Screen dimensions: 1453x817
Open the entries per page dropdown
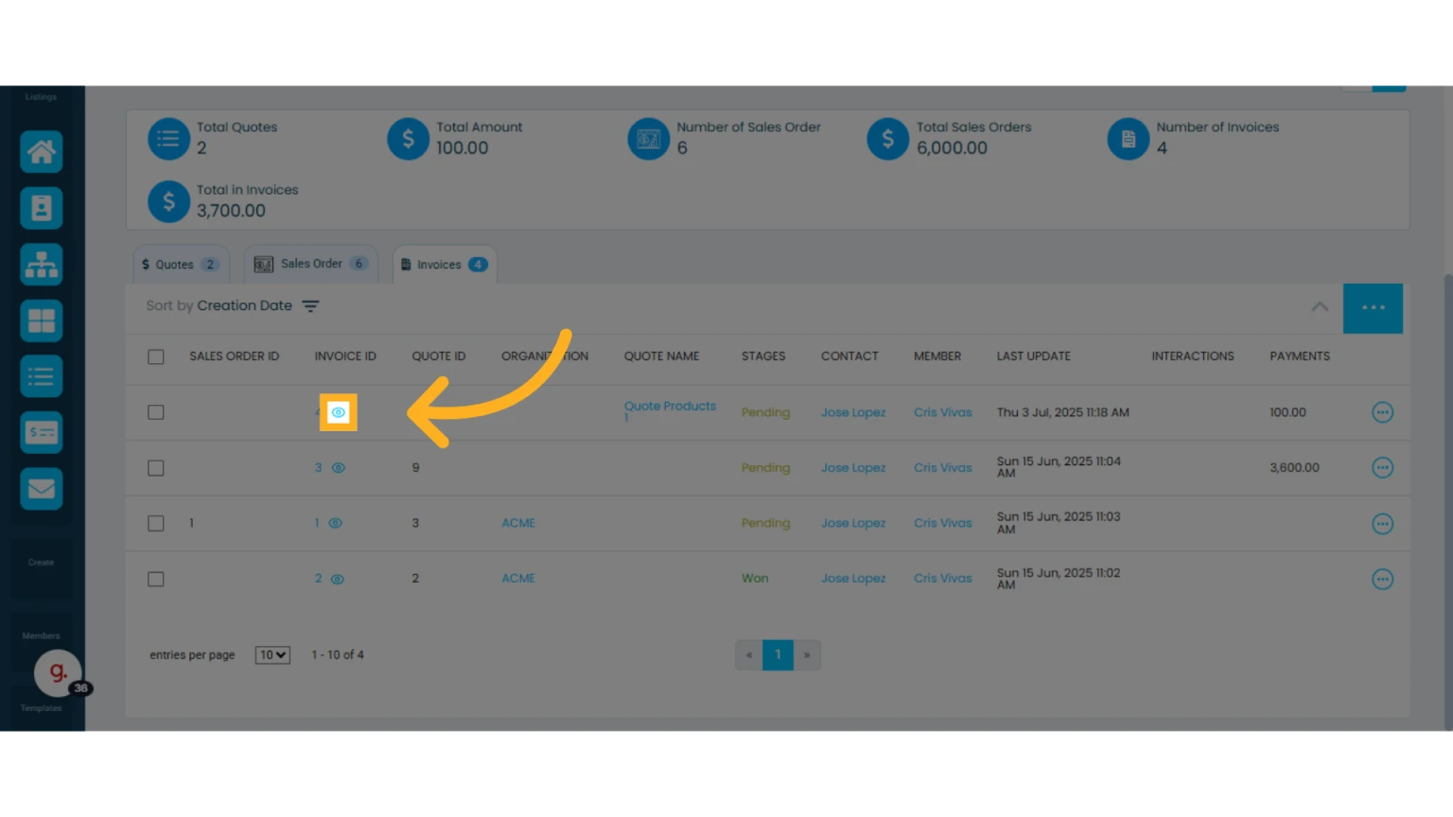tap(272, 655)
